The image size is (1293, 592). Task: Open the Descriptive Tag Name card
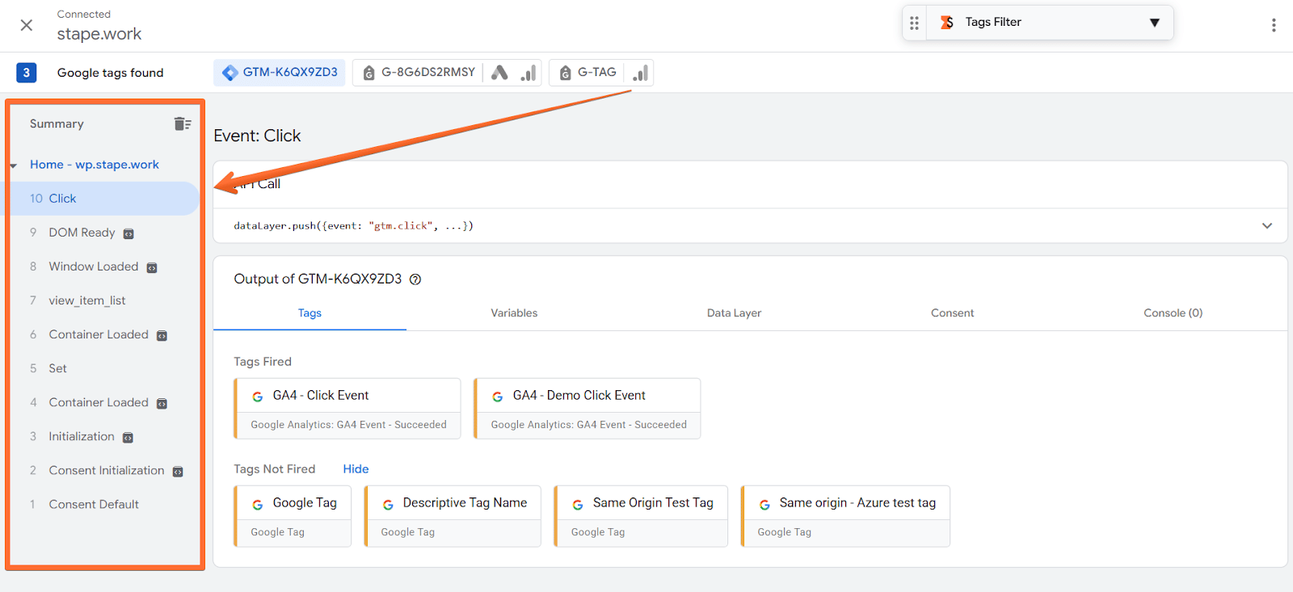pos(453,516)
